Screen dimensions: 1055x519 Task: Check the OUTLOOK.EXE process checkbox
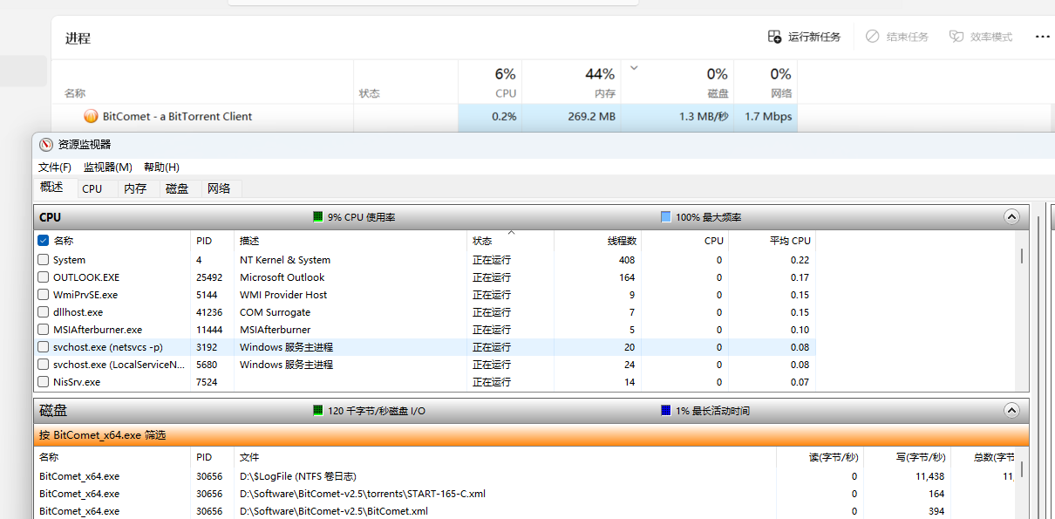pos(44,277)
